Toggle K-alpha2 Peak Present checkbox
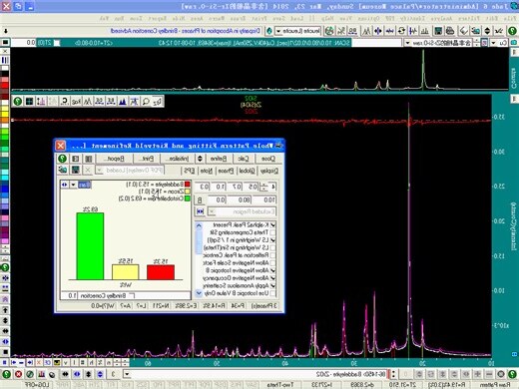Image resolution: width=519 pixels, height=389 pixels. click(x=272, y=225)
